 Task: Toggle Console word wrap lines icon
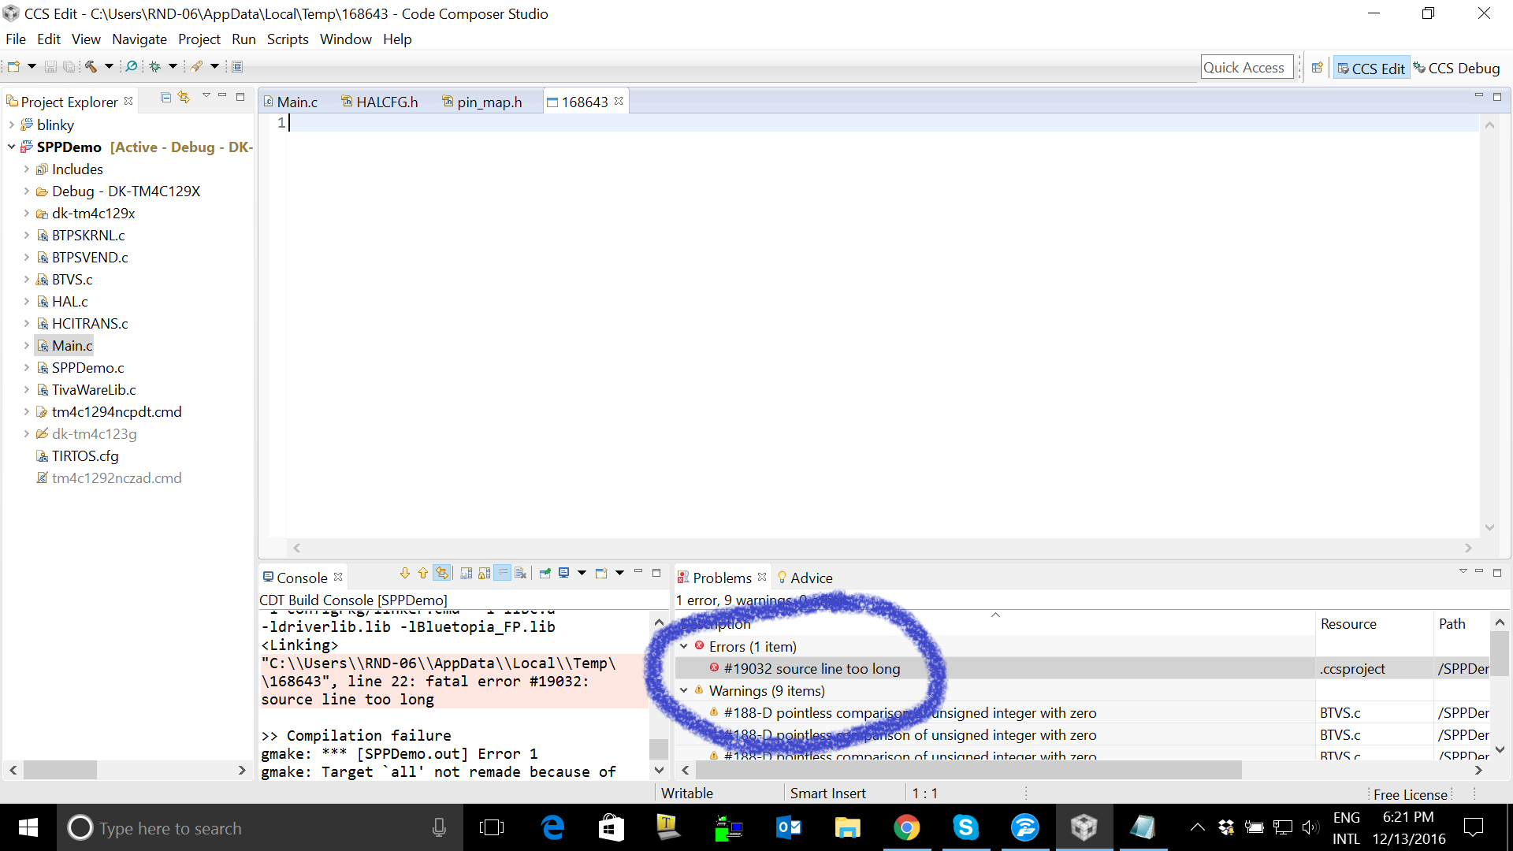[x=502, y=573]
